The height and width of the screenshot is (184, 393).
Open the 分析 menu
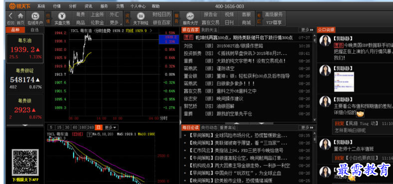point(73,6)
